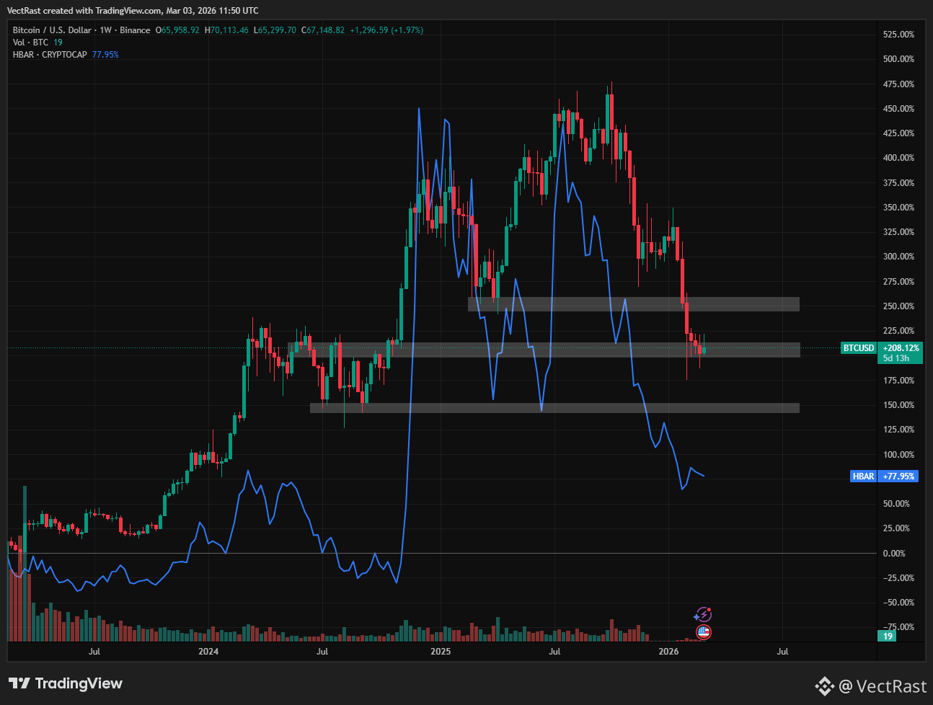
Task: Select the open value O65,958.92
Action: [x=179, y=30]
